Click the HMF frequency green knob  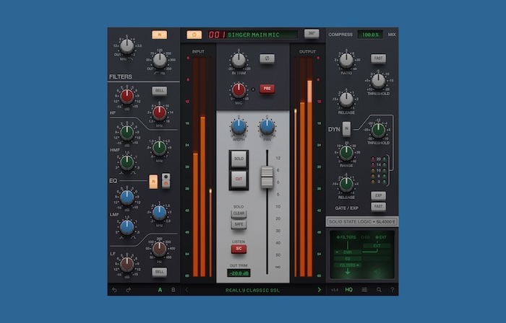[160, 148]
